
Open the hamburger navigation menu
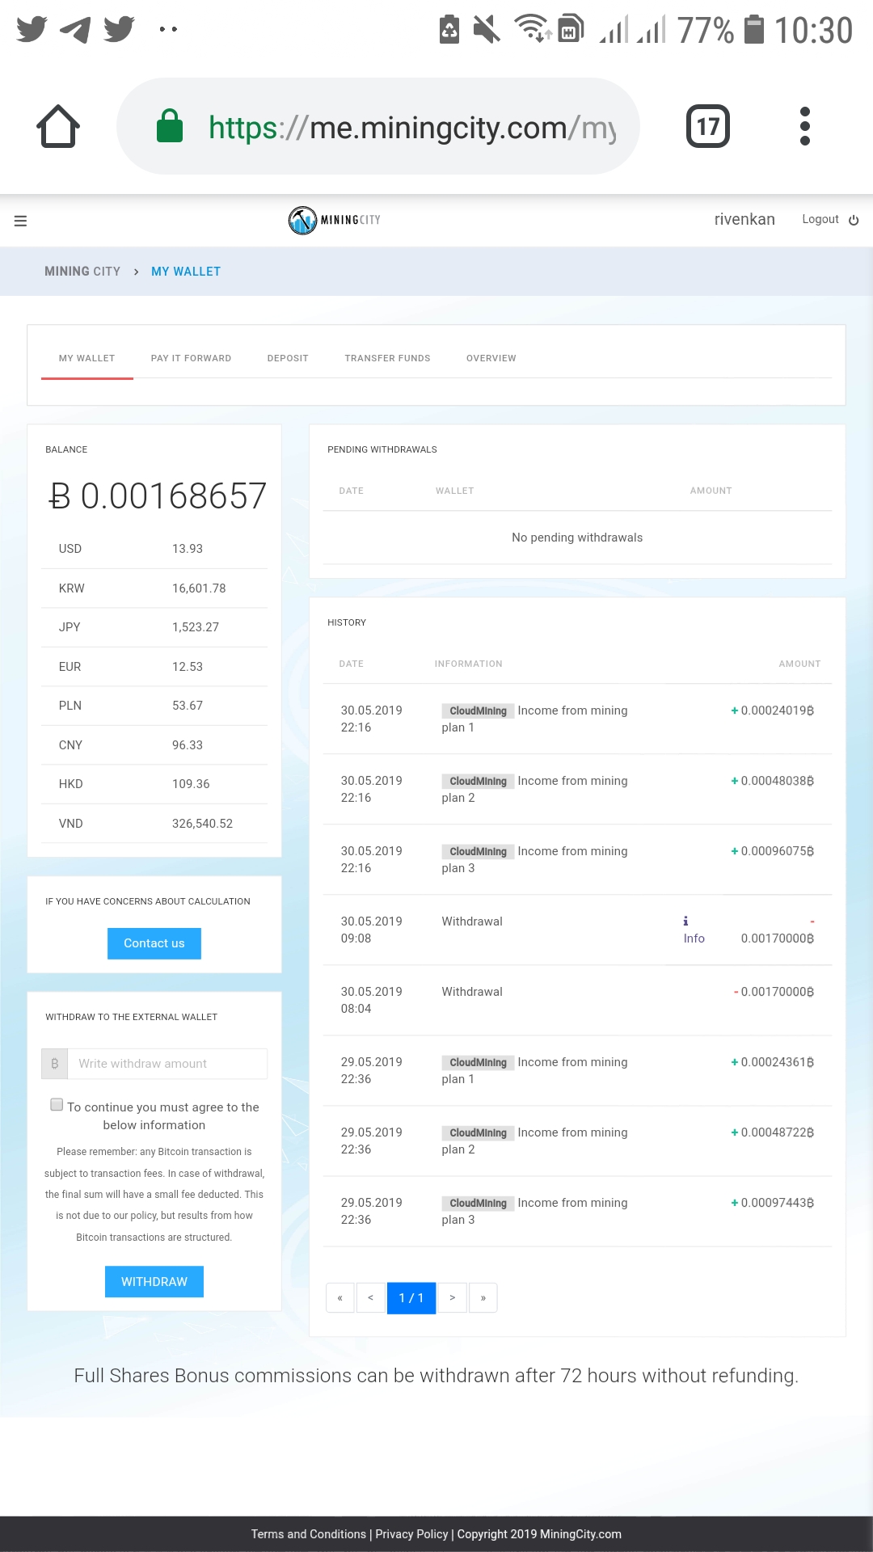coord(21,221)
